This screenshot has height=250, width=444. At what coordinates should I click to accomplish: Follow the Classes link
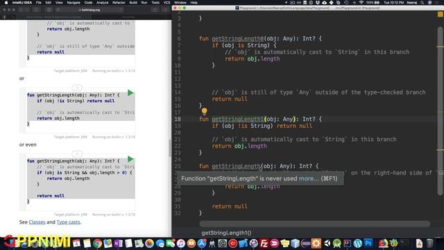click(x=37, y=222)
